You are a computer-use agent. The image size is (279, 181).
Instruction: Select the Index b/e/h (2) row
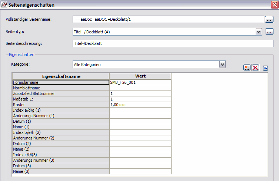click(61, 132)
